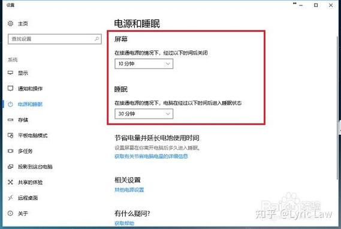Open the 远程桌面 settings page
341x229 pixels.
[28, 198]
